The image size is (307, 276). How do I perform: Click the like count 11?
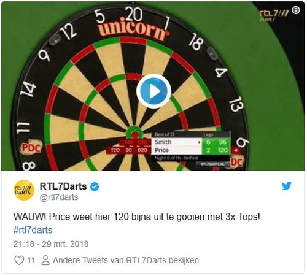point(31,260)
